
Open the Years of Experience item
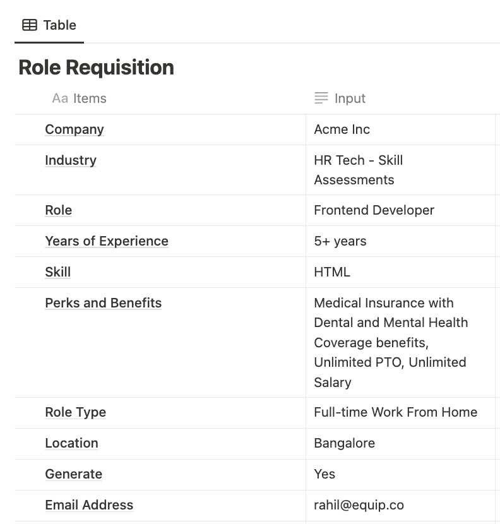107,241
